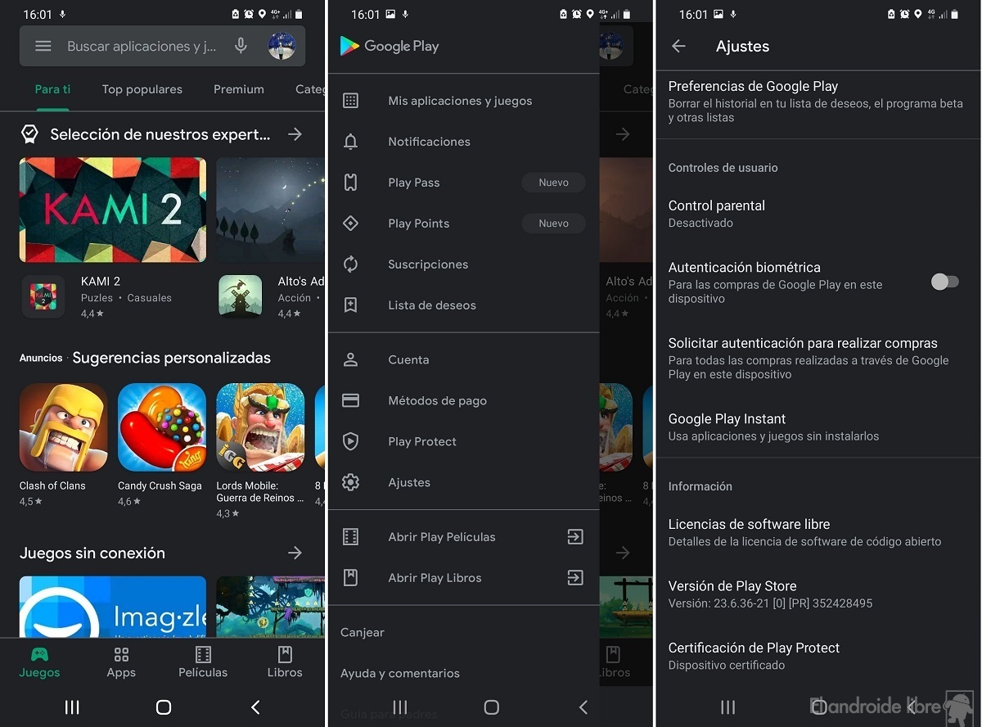Screen dimensions: 982x727
Task: Tap the recent apps button on first screen
Action: point(72,707)
